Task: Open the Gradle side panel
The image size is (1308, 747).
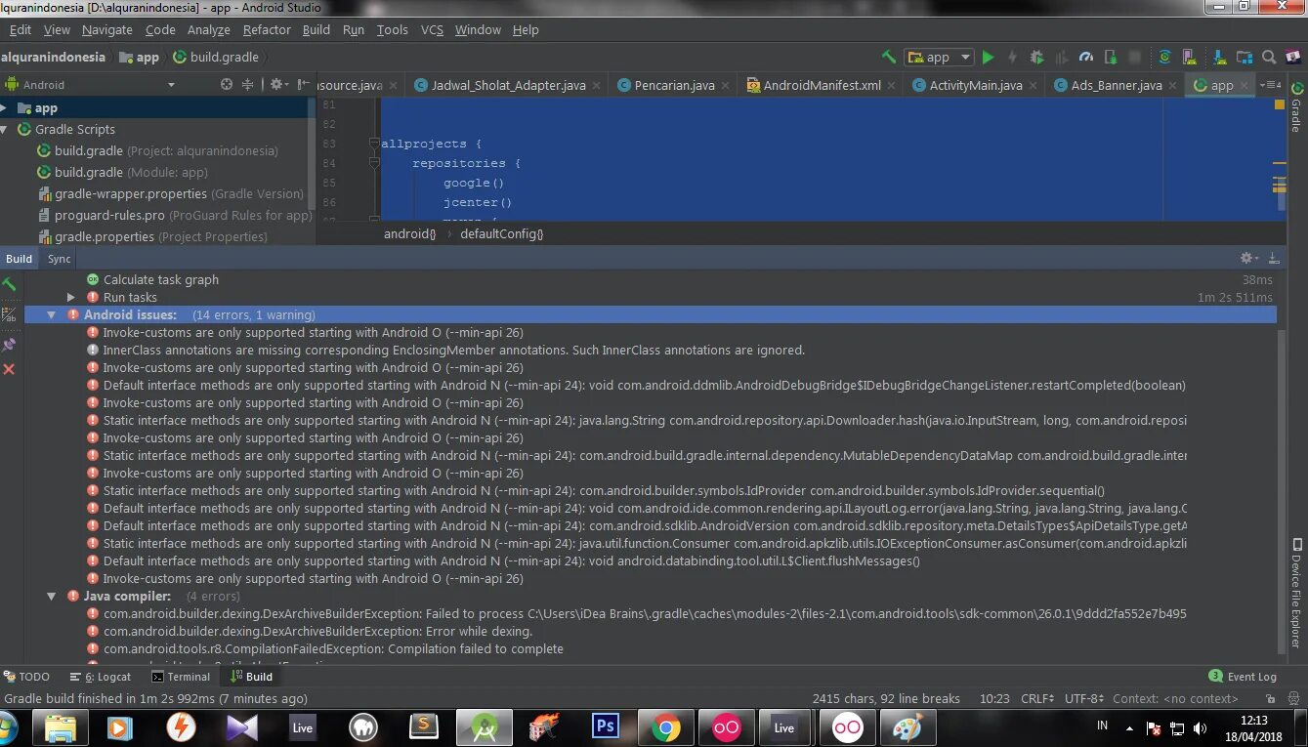Action: (x=1296, y=109)
